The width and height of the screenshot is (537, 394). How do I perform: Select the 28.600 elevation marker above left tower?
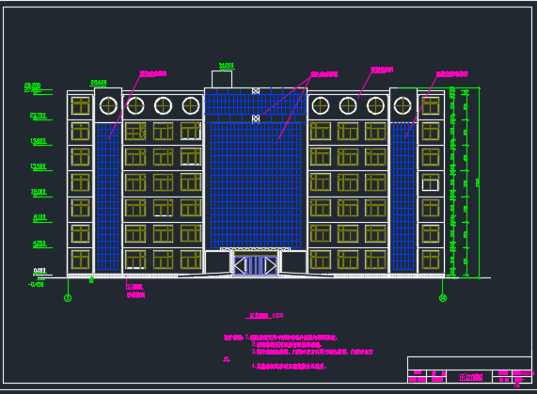click(99, 83)
